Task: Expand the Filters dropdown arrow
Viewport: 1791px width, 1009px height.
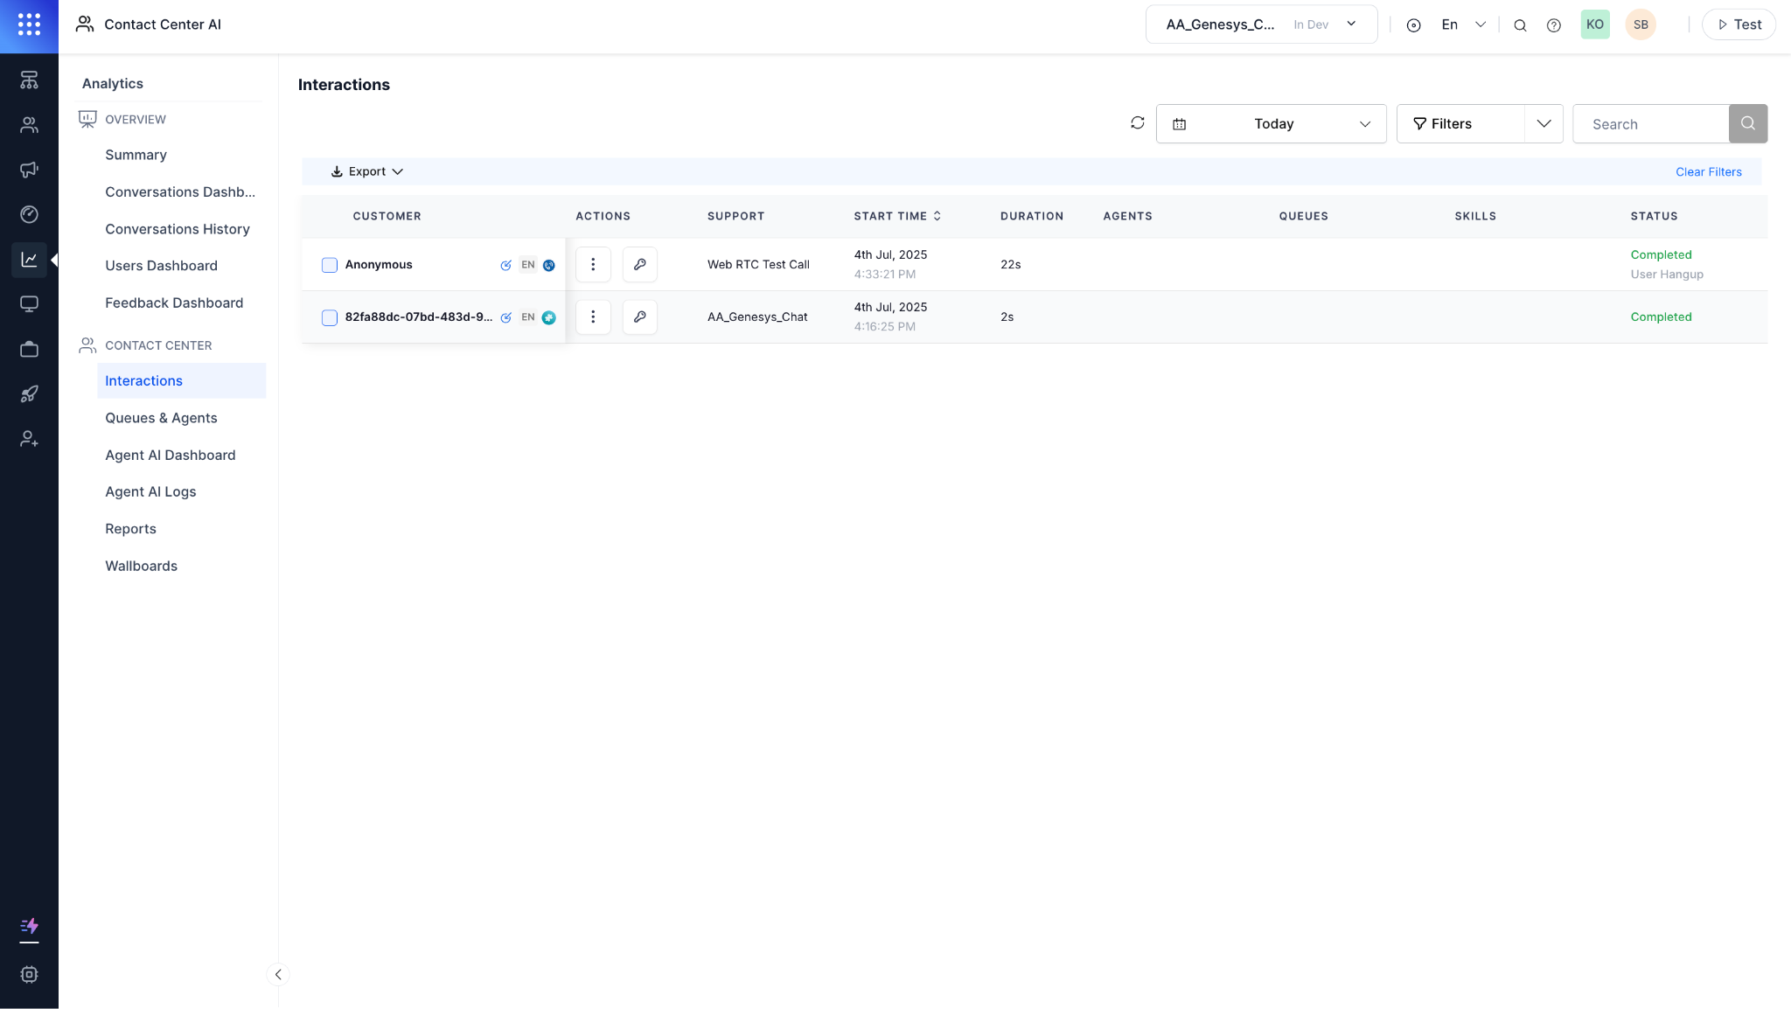Action: (x=1544, y=123)
